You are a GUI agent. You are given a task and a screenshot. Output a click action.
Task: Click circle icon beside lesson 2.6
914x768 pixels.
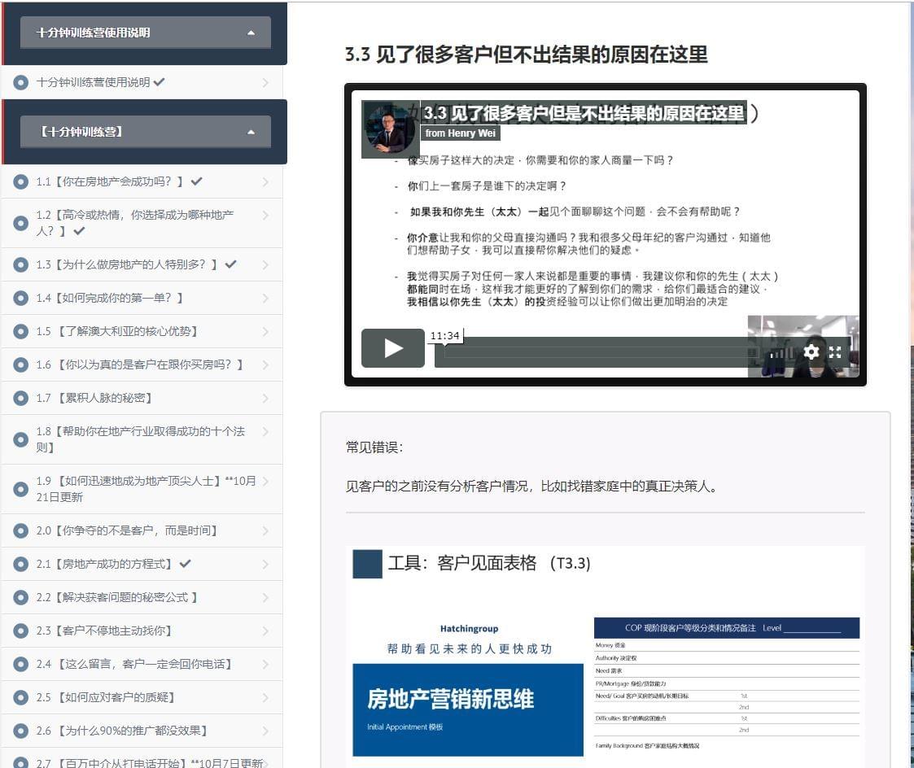coord(21,731)
